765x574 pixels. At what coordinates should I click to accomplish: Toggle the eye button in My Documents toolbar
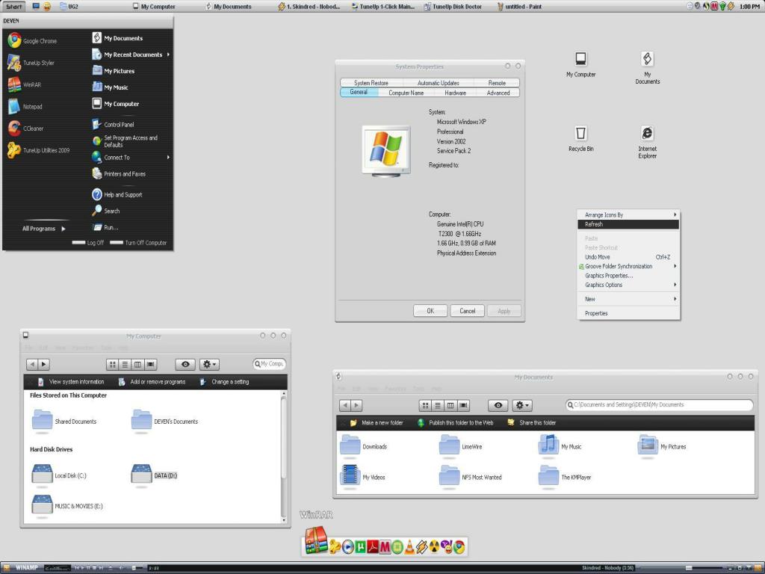(498, 405)
